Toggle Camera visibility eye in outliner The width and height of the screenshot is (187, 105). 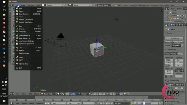point(178,15)
